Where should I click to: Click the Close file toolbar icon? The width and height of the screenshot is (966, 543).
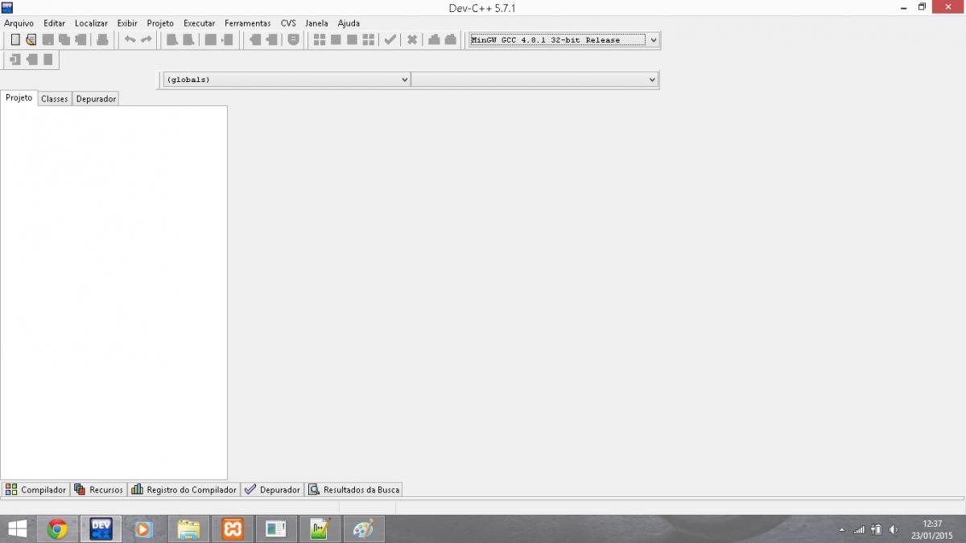[x=80, y=39]
